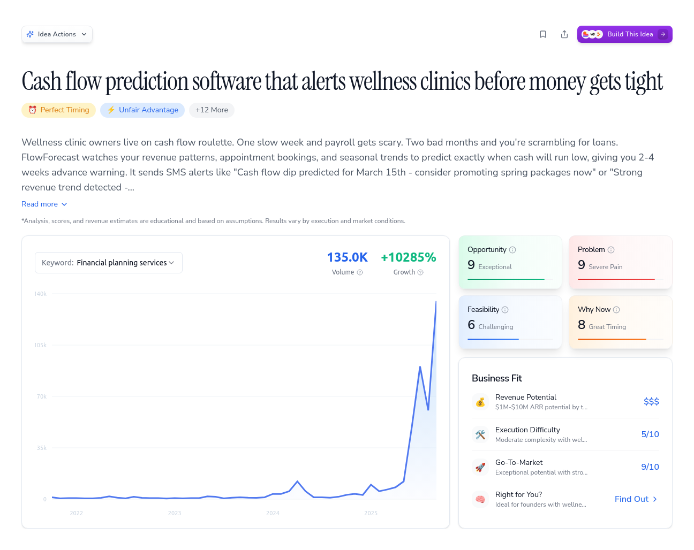
Task: Open the Keyword selector dropdown
Action: pos(108,263)
